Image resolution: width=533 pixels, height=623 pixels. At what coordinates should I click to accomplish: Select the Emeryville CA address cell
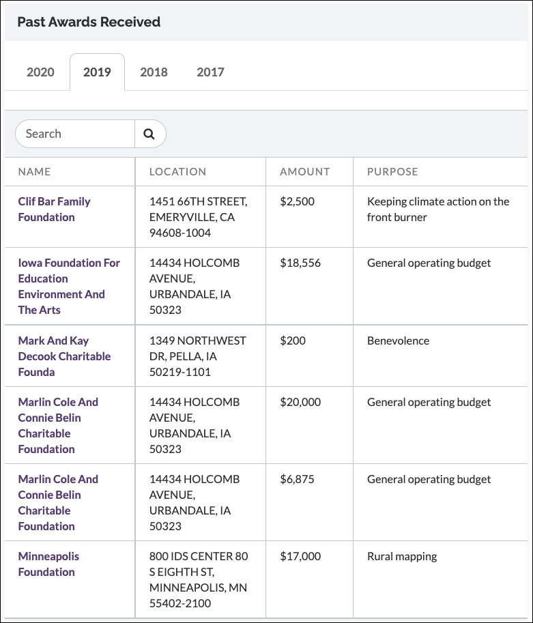click(x=200, y=216)
